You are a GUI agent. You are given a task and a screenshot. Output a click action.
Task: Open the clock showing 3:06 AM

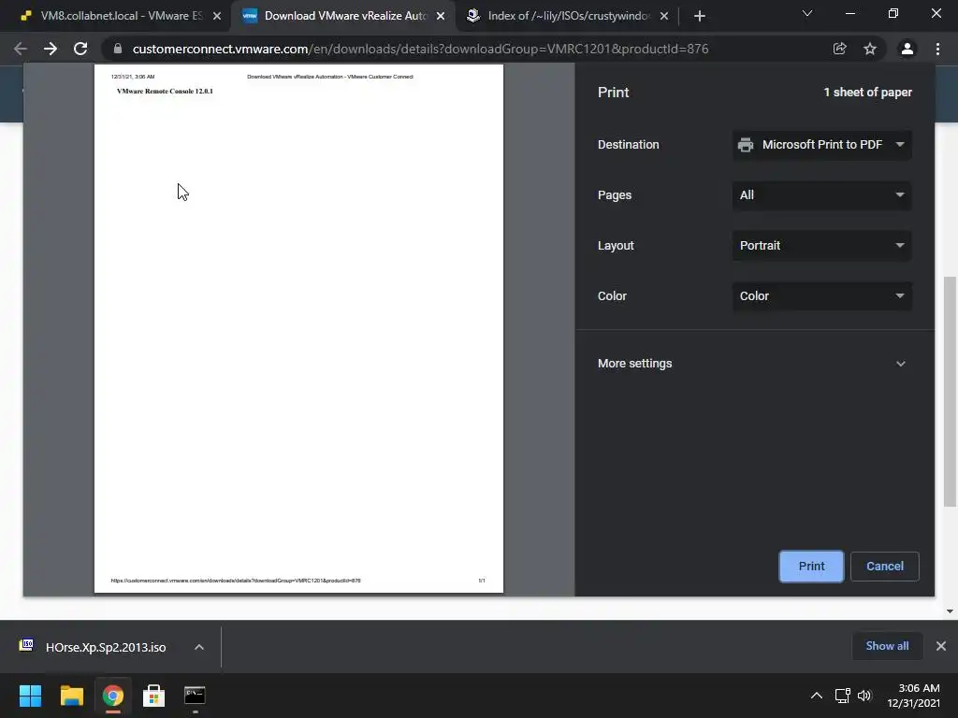point(913,696)
